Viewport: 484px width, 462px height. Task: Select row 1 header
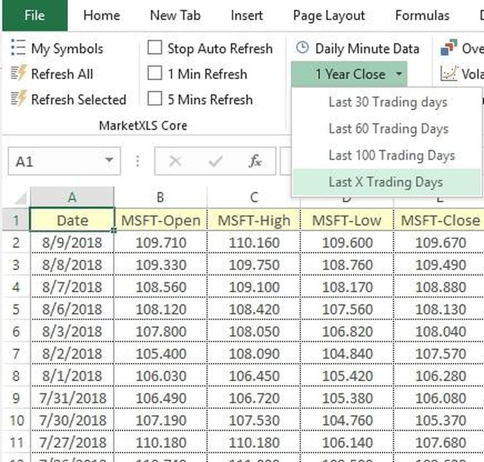coord(16,220)
